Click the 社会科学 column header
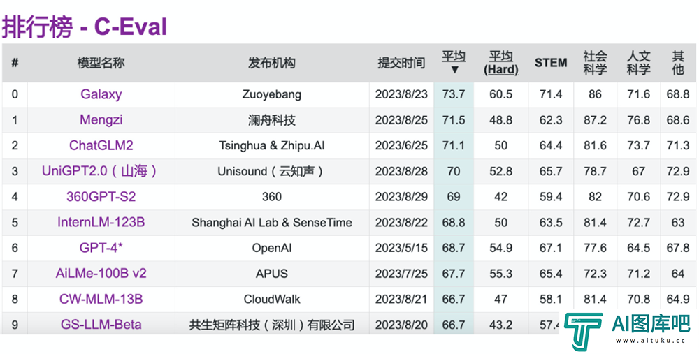 (x=595, y=63)
